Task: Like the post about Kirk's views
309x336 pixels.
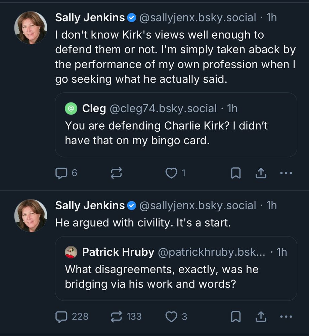Action: click(171, 173)
